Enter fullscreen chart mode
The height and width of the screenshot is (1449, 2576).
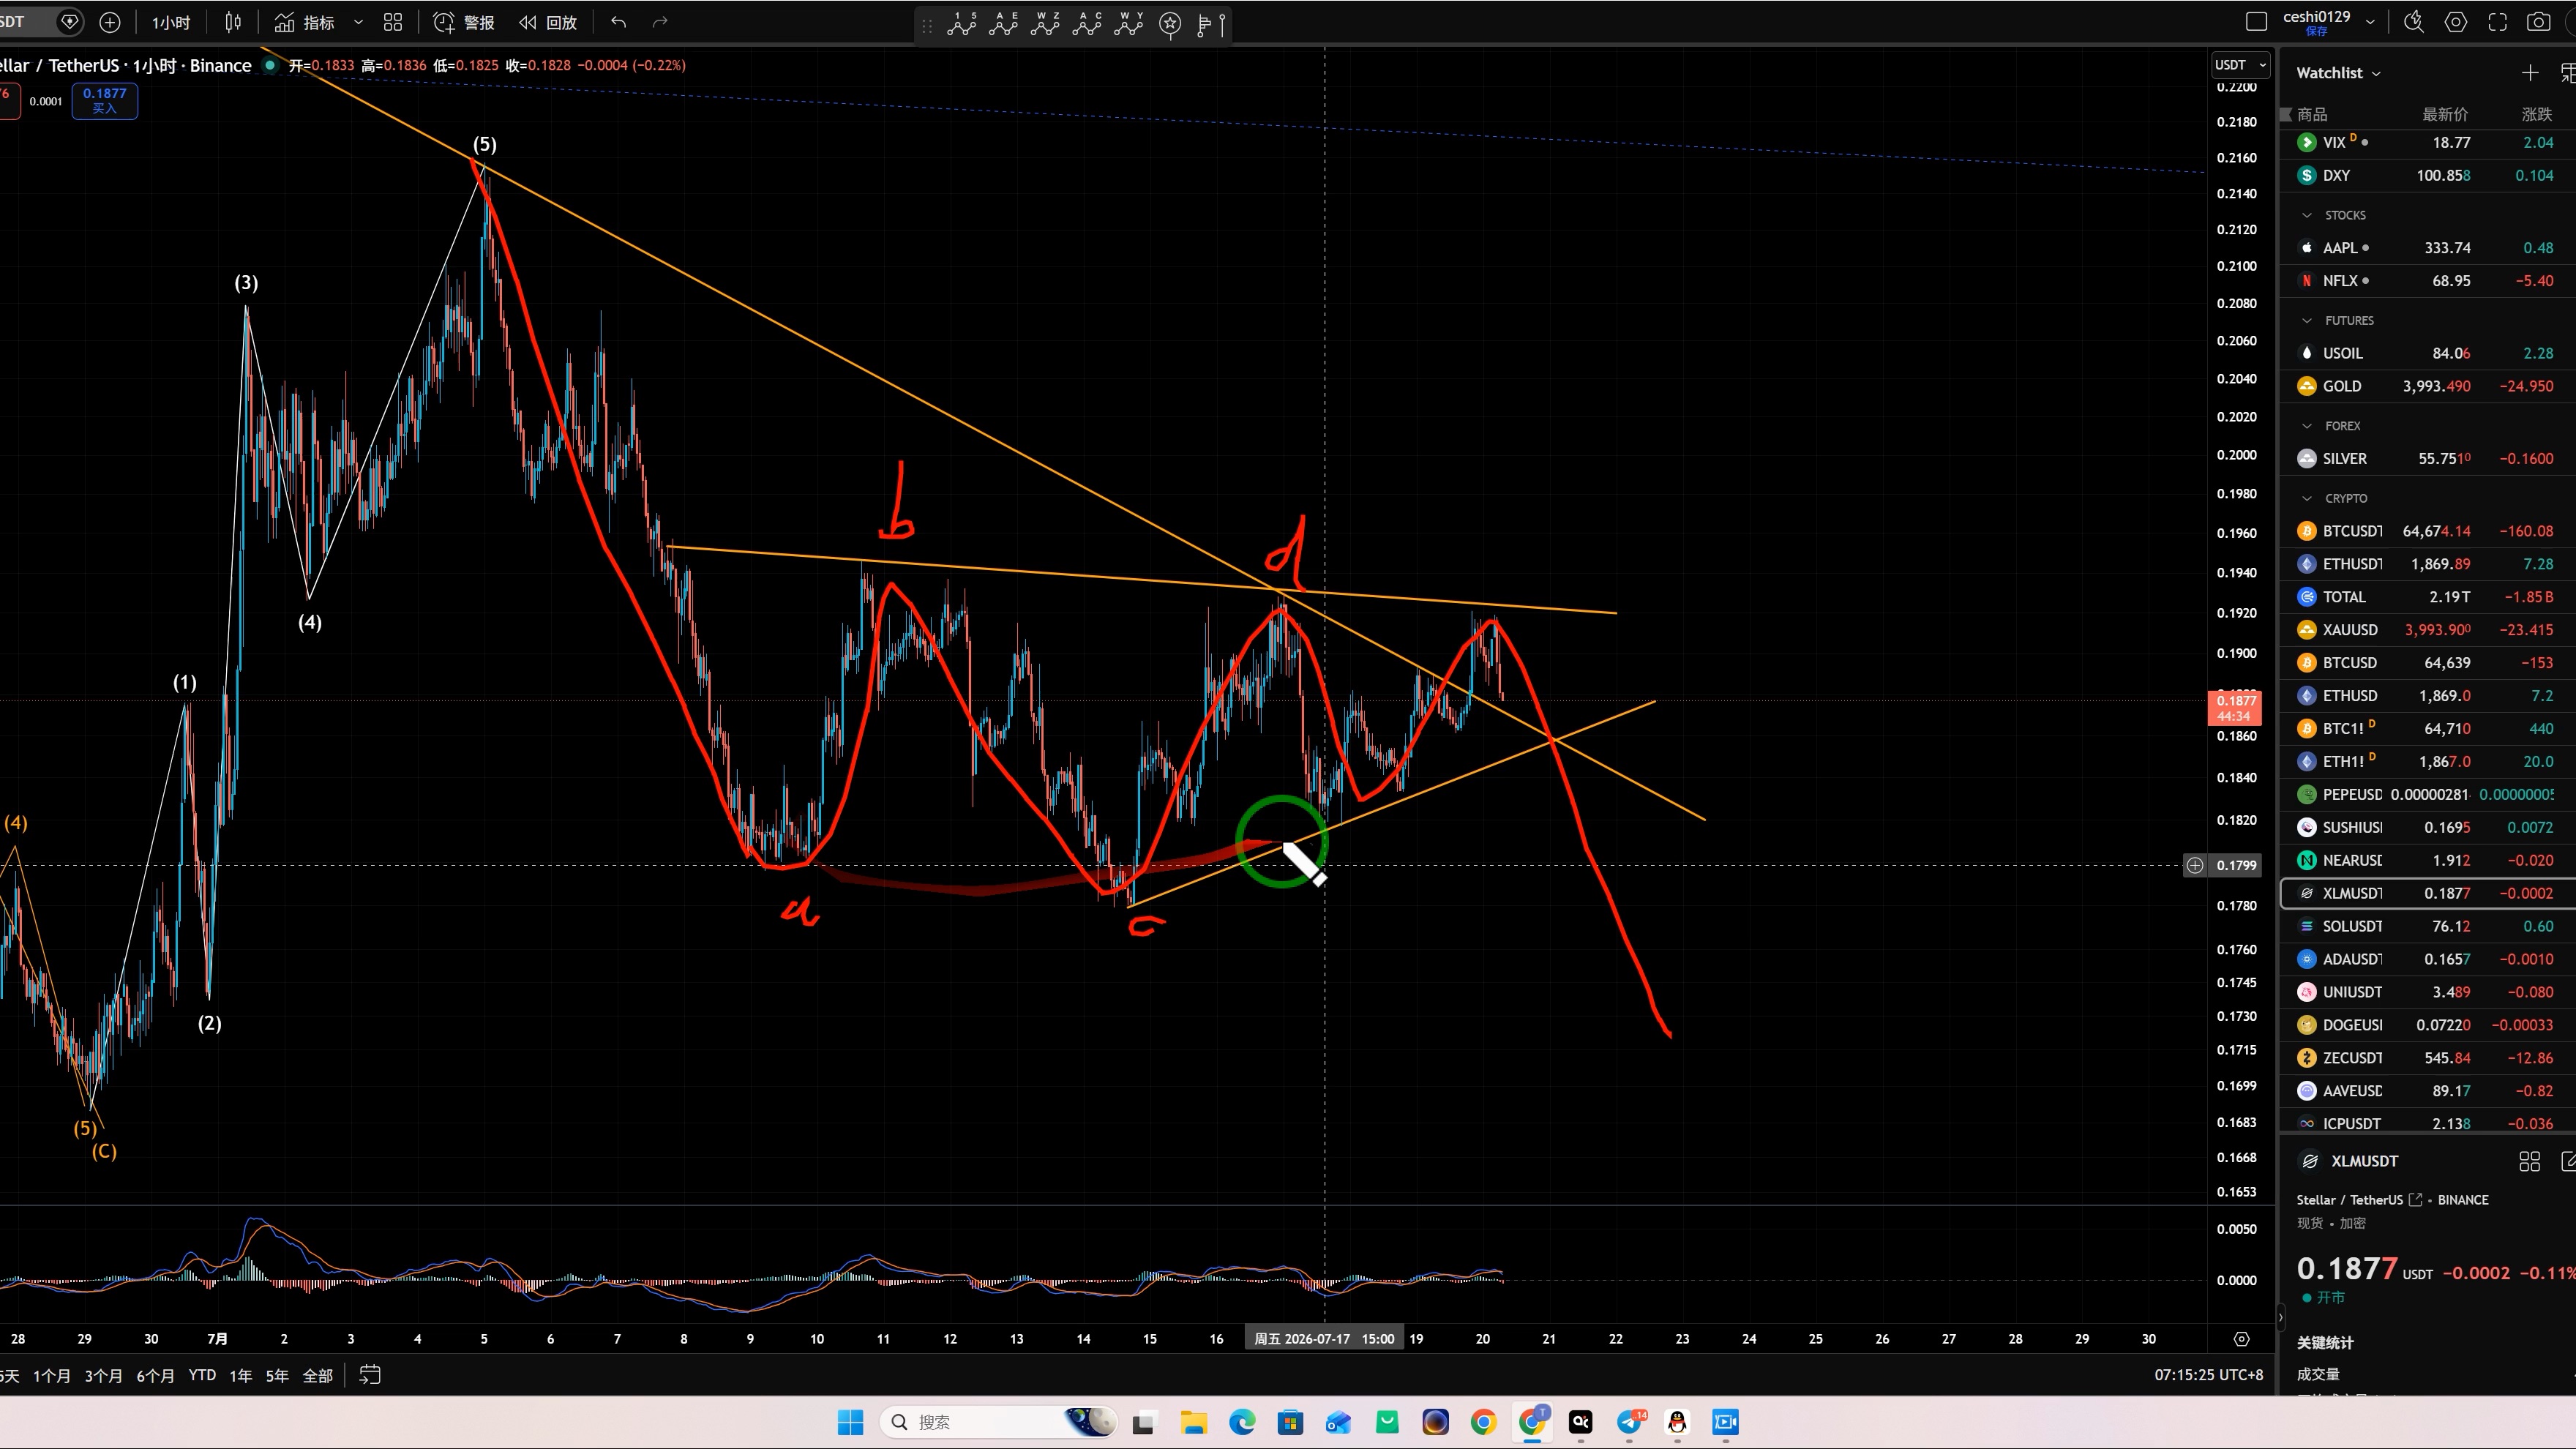(x=2498, y=22)
